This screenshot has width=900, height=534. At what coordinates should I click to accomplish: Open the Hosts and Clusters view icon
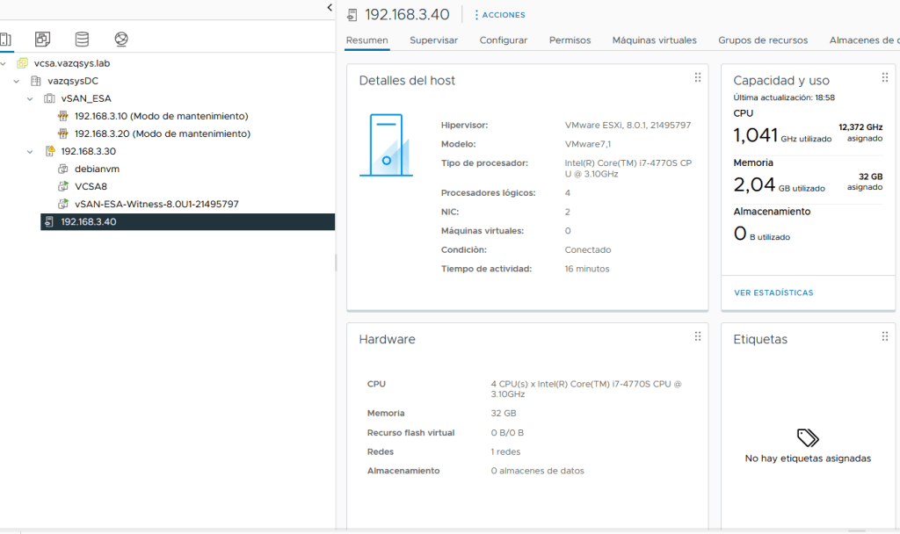[x=4, y=40]
